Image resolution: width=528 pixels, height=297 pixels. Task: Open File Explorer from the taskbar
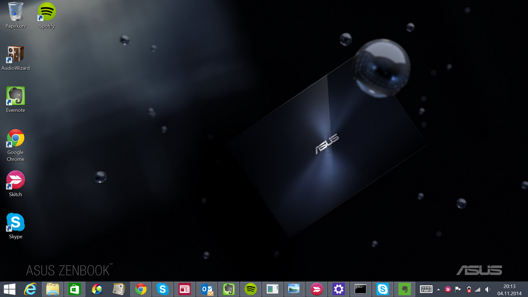(52, 289)
